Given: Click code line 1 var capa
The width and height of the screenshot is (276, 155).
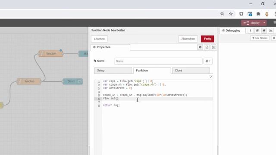Looking at the screenshot, I should (x=128, y=81).
